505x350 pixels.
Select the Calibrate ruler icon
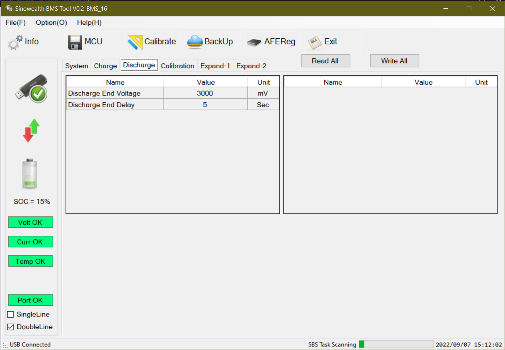135,42
